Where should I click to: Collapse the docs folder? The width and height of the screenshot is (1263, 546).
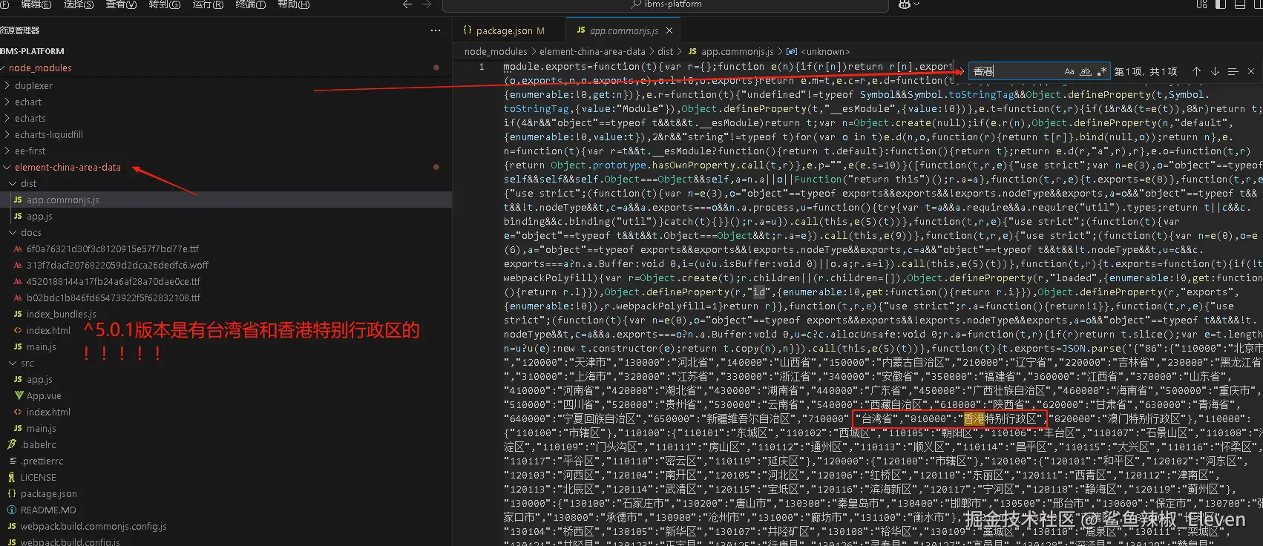pos(226,232)
